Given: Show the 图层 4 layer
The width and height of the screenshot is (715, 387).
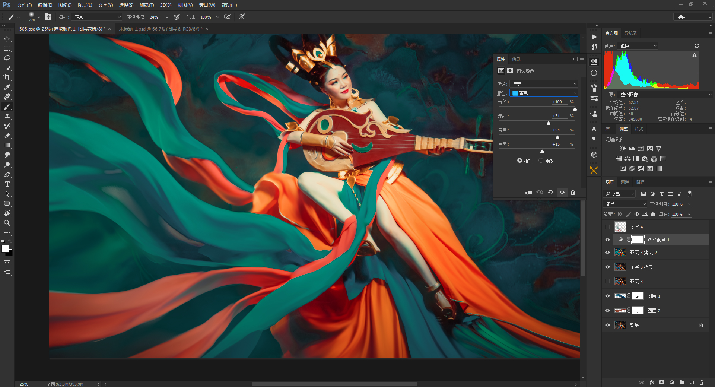Looking at the screenshot, I should click(608, 227).
